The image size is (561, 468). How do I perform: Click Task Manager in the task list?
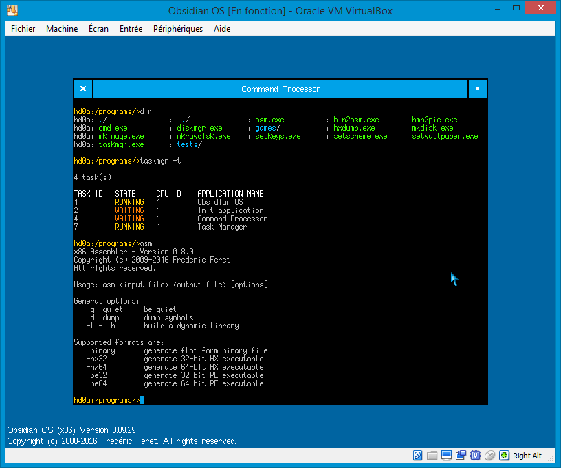pyautogui.click(x=222, y=227)
